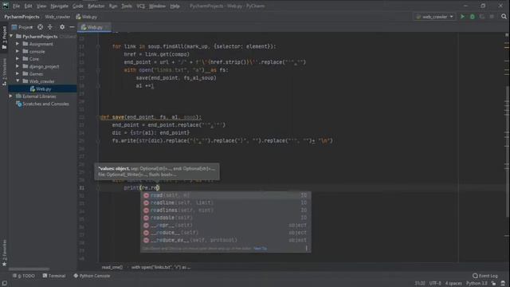
Task: Click UTF-8 encoding in status bar
Action: click(435, 283)
